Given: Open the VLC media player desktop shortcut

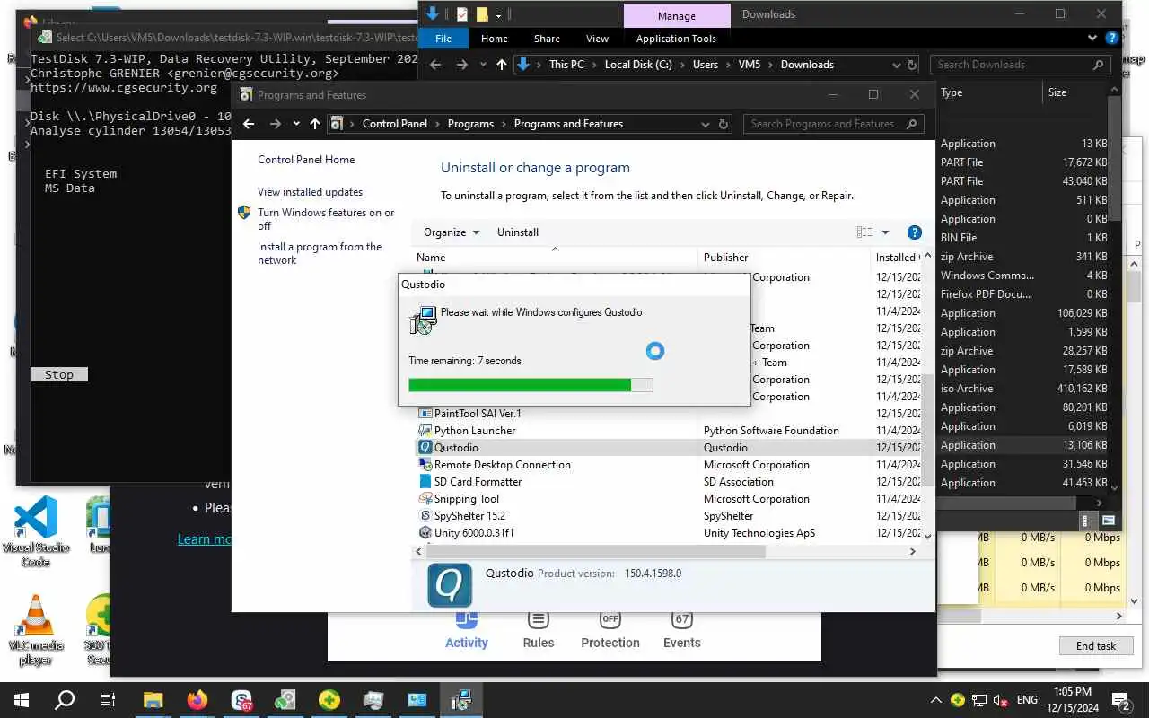Looking at the screenshot, I should [36, 630].
